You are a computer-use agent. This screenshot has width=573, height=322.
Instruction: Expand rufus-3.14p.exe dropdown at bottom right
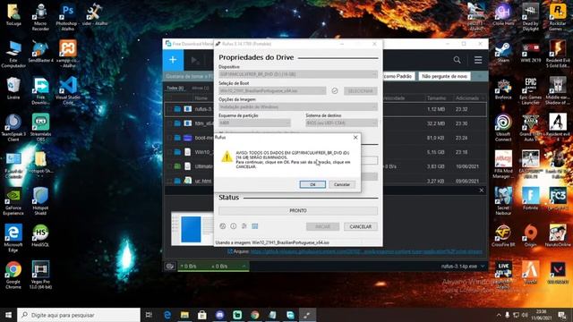tap(483, 267)
